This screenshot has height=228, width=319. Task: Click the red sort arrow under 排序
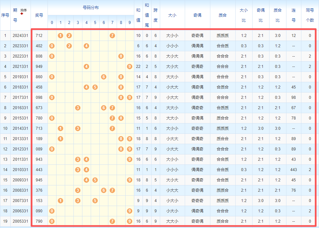pos(22,14)
